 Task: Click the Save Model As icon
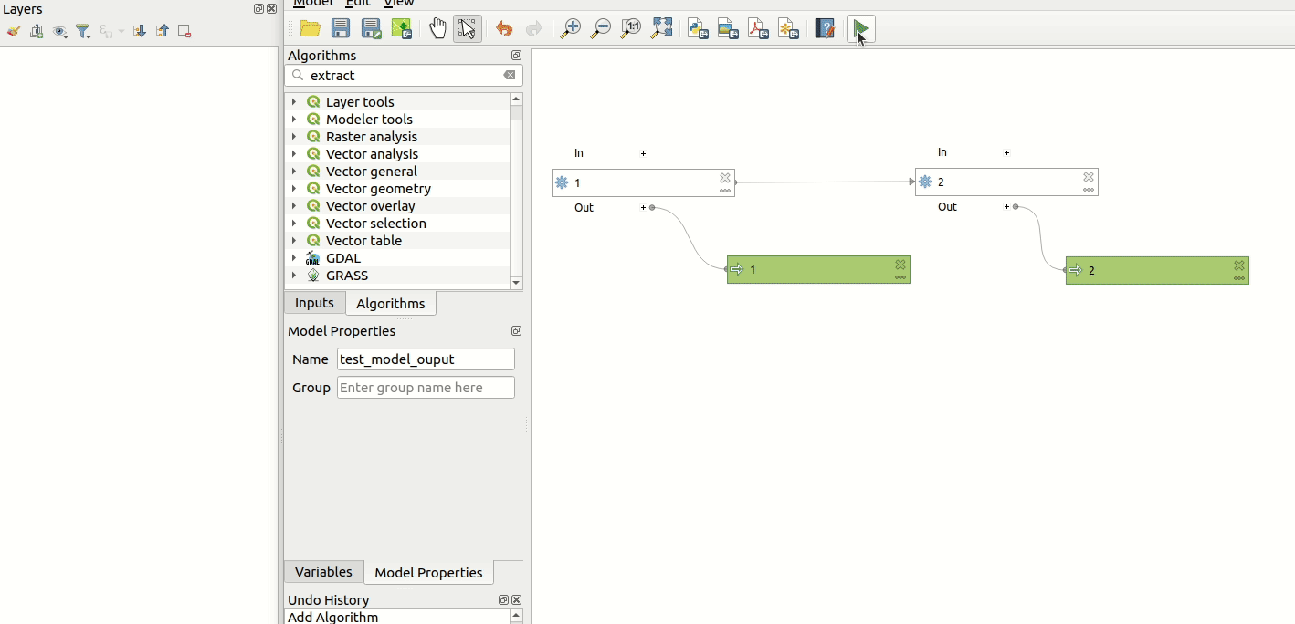(x=371, y=29)
